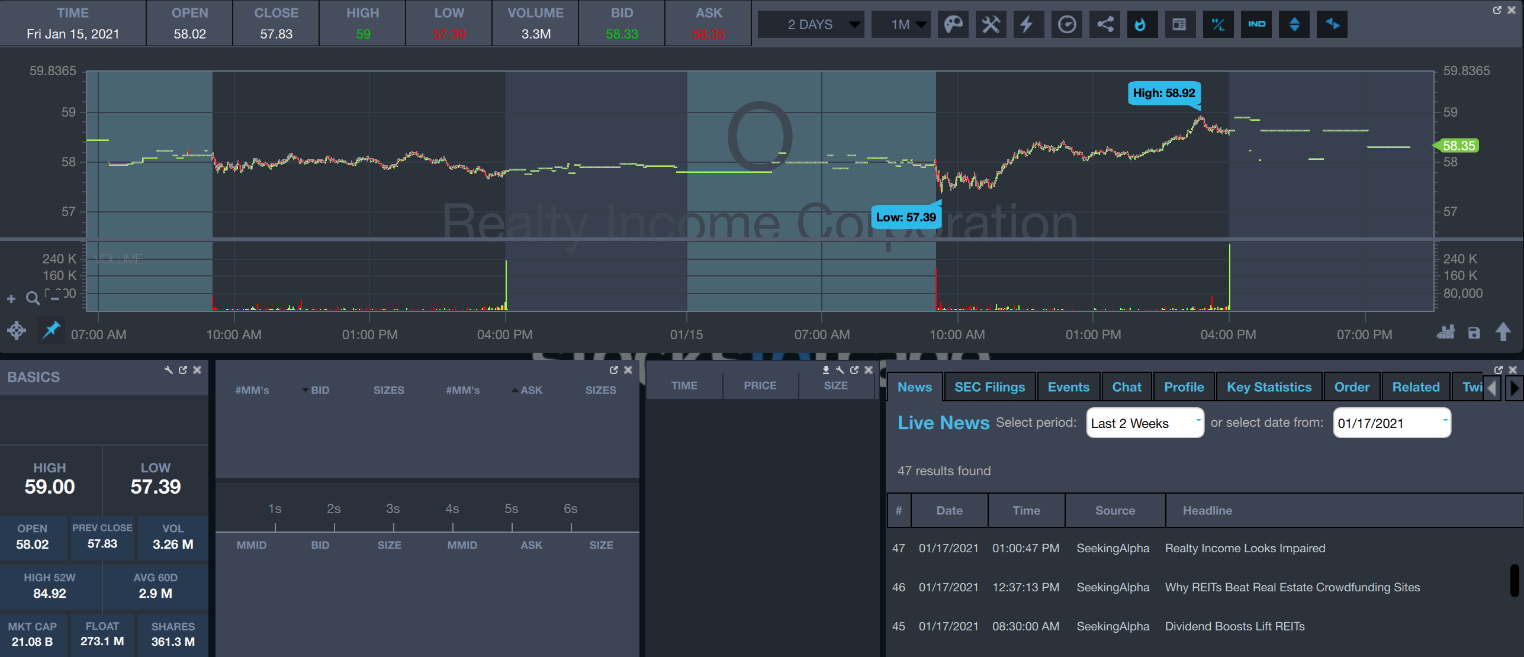
Task: Click the lightning bolt icon in chart toolbar
Action: coord(1028,24)
